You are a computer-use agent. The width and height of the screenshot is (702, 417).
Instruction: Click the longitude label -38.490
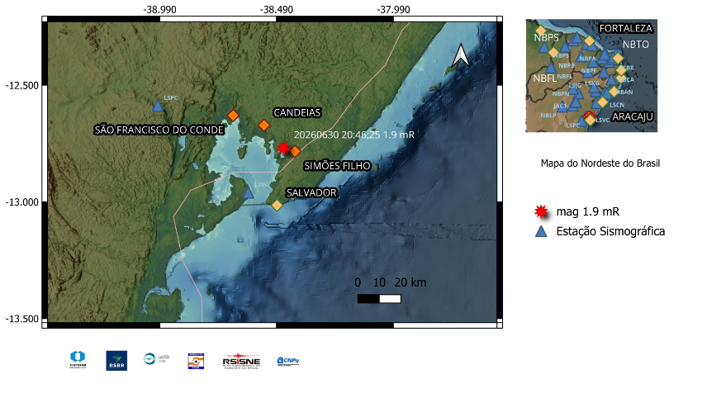point(277,10)
